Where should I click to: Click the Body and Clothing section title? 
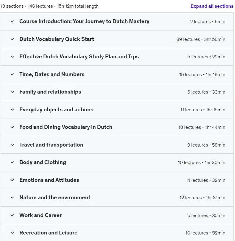43,162
